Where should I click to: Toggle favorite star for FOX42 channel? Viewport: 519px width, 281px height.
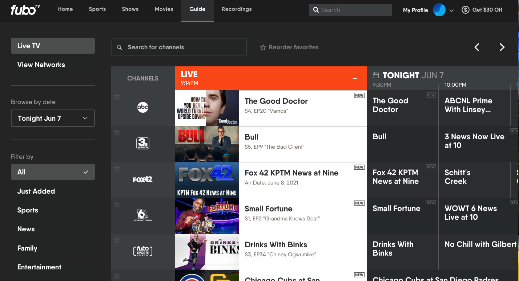(x=117, y=168)
